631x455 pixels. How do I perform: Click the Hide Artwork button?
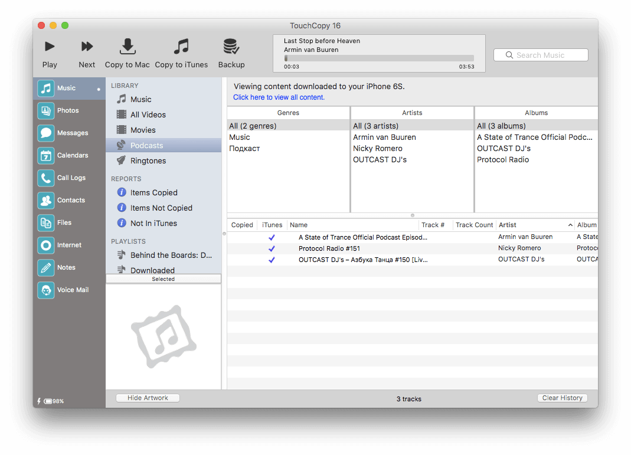[x=148, y=398]
